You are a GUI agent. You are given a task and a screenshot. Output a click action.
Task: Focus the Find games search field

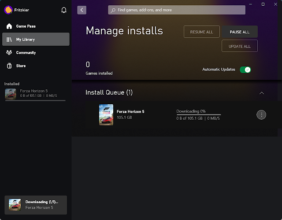(x=177, y=10)
